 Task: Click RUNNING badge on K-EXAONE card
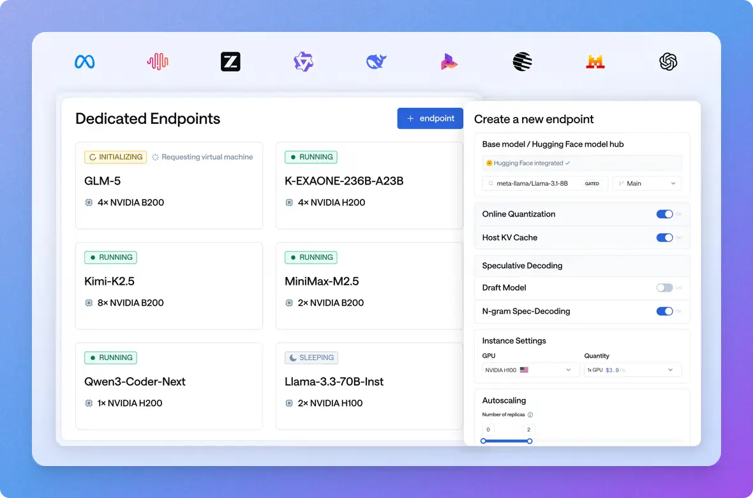311,157
